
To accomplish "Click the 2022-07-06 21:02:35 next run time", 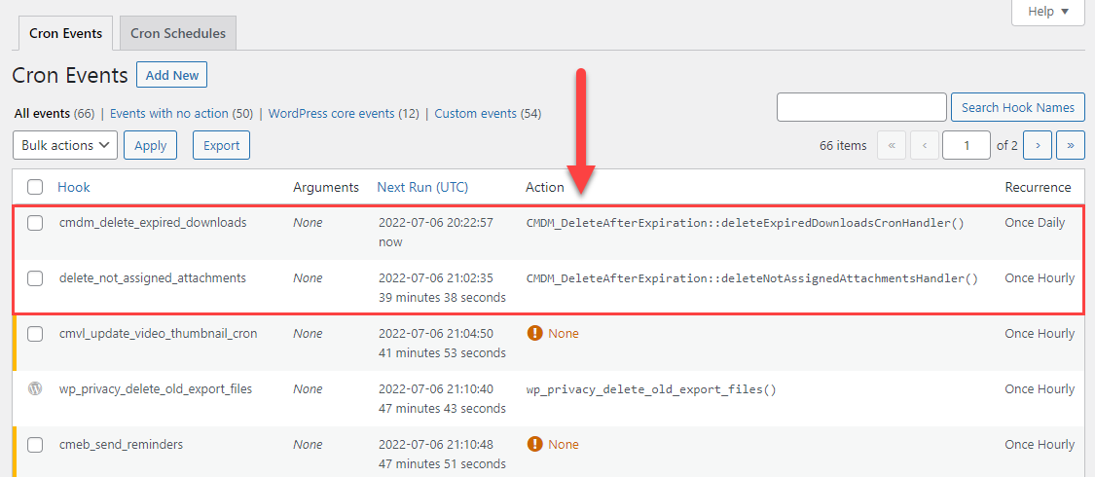I will pyautogui.click(x=436, y=278).
